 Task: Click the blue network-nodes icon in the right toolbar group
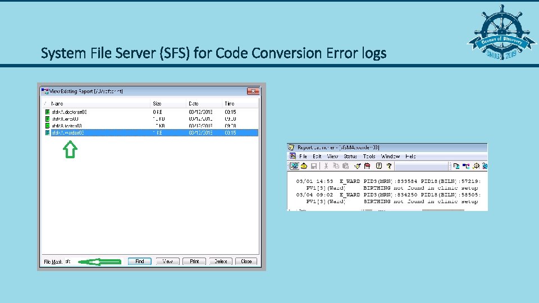466,166
